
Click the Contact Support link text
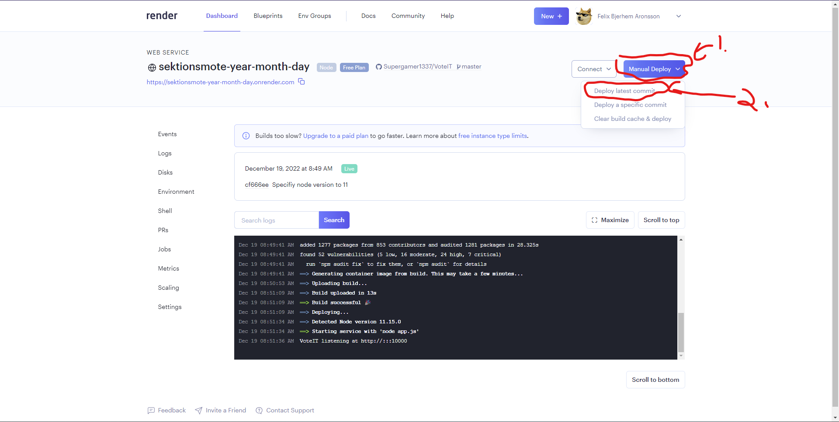(290, 410)
